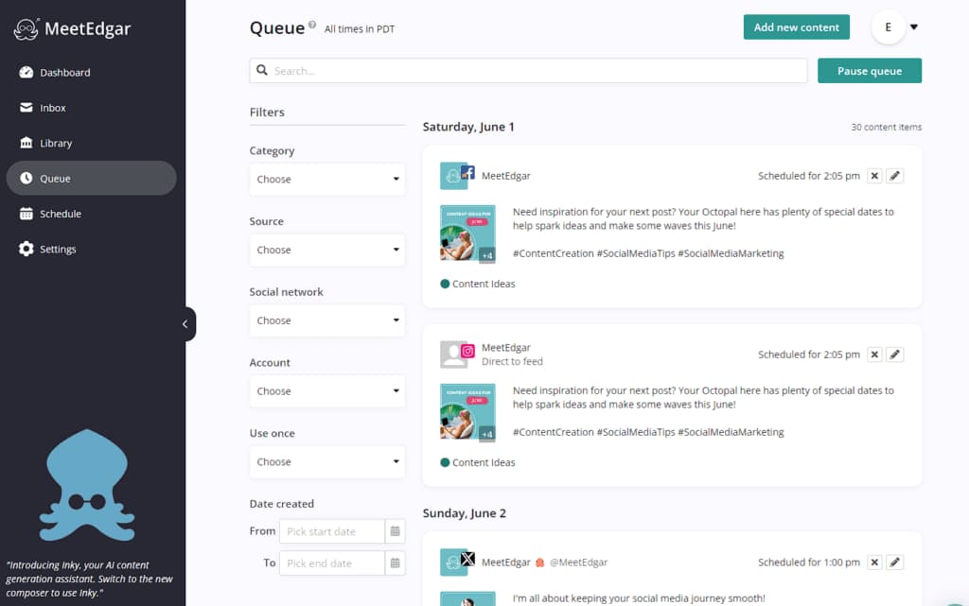The width and height of the screenshot is (969, 606).
Task: Click the help icon beside the Queue title
Action: [312, 26]
